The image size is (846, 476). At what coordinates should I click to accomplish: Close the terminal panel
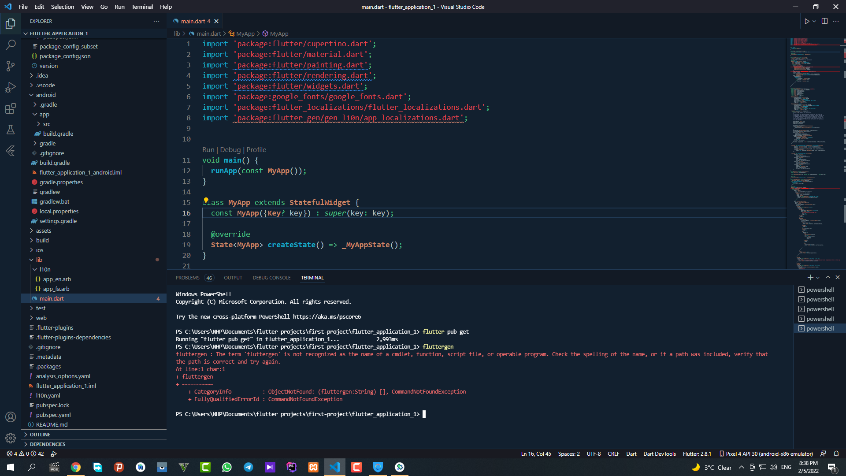click(838, 278)
